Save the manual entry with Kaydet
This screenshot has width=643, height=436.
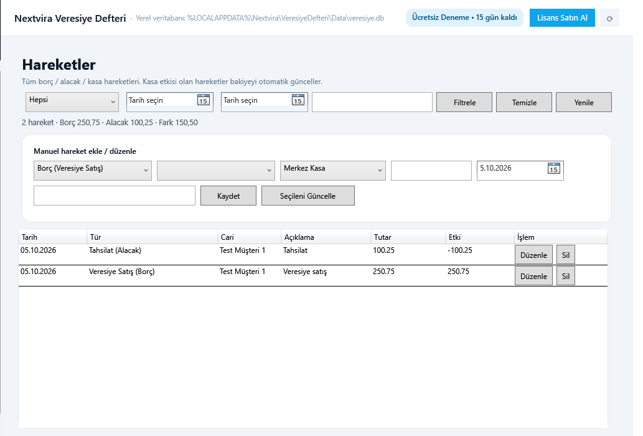tap(228, 196)
